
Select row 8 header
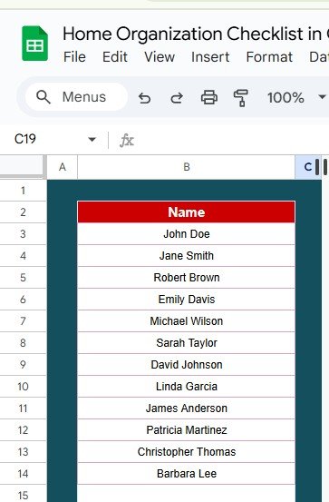click(23, 342)
